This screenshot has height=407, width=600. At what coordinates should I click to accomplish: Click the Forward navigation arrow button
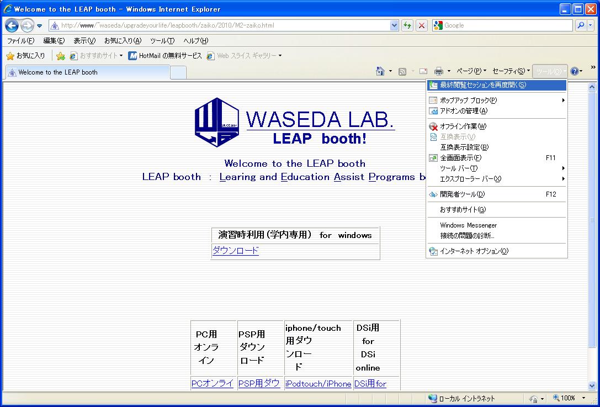coord(27,25)
